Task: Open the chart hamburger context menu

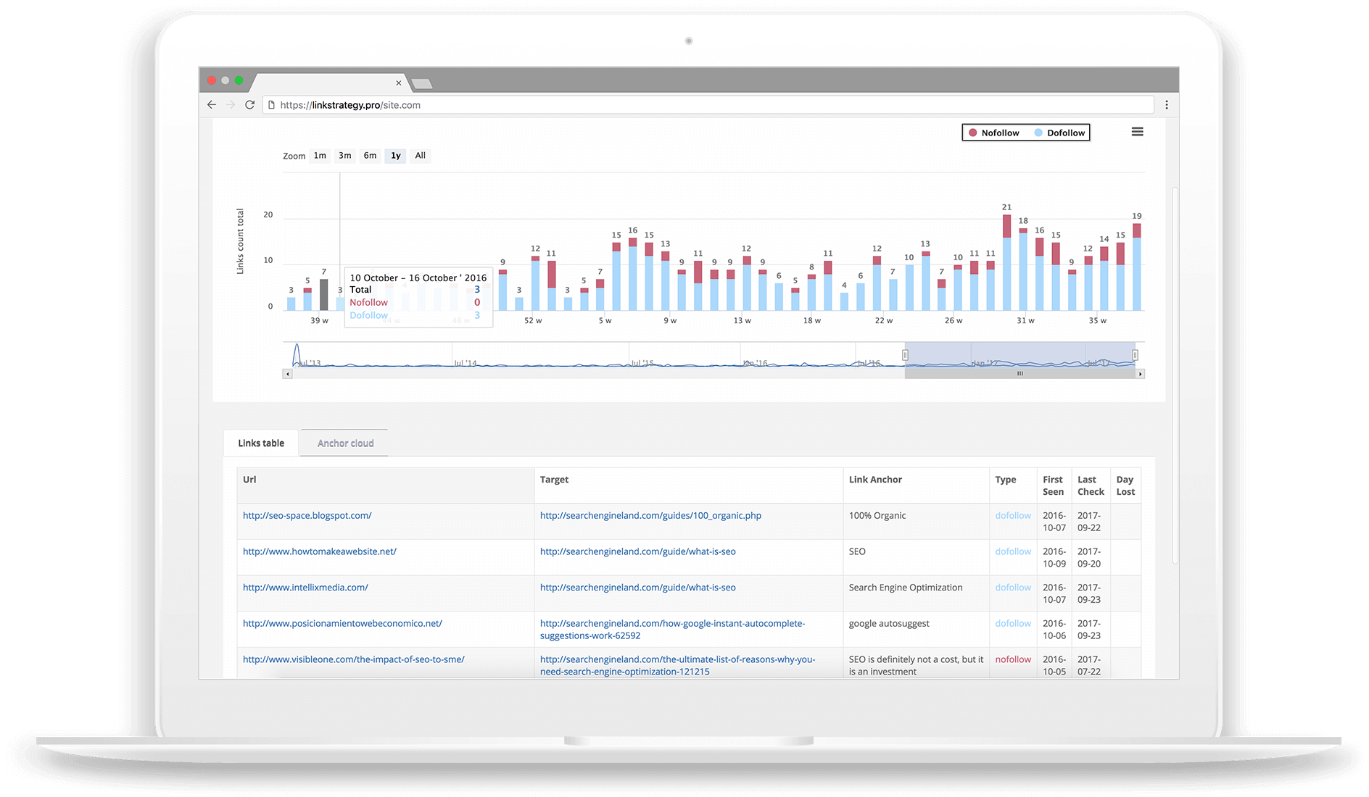Action: pyautogui.click(x=1137, y=132)
